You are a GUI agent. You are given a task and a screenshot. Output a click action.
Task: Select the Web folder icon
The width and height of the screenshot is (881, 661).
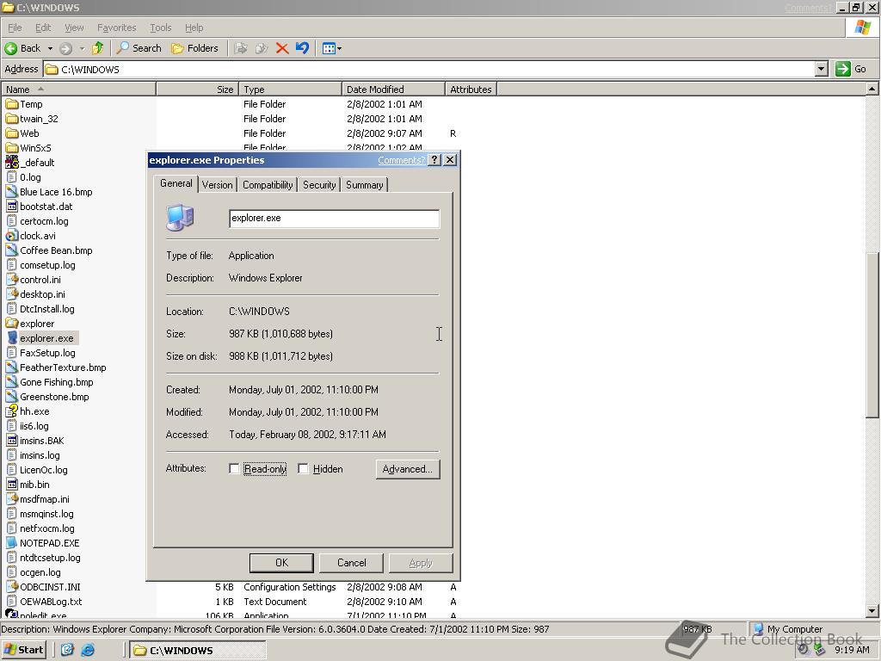pos(12,133)
